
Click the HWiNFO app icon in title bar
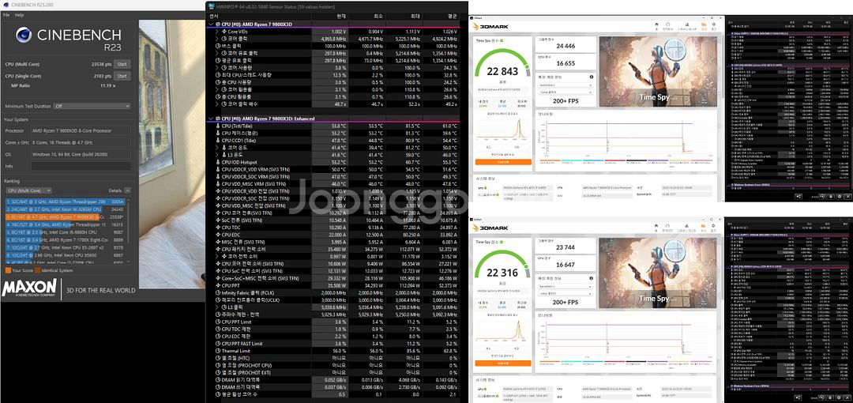(x=211, y=5)
